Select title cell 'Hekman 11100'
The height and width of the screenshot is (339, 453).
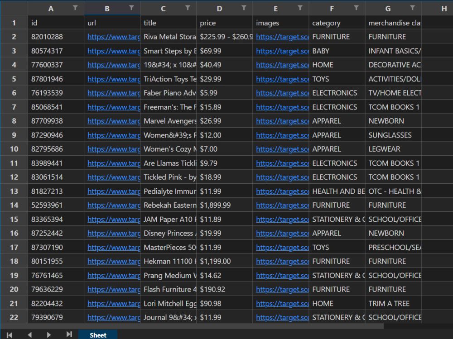169,261
